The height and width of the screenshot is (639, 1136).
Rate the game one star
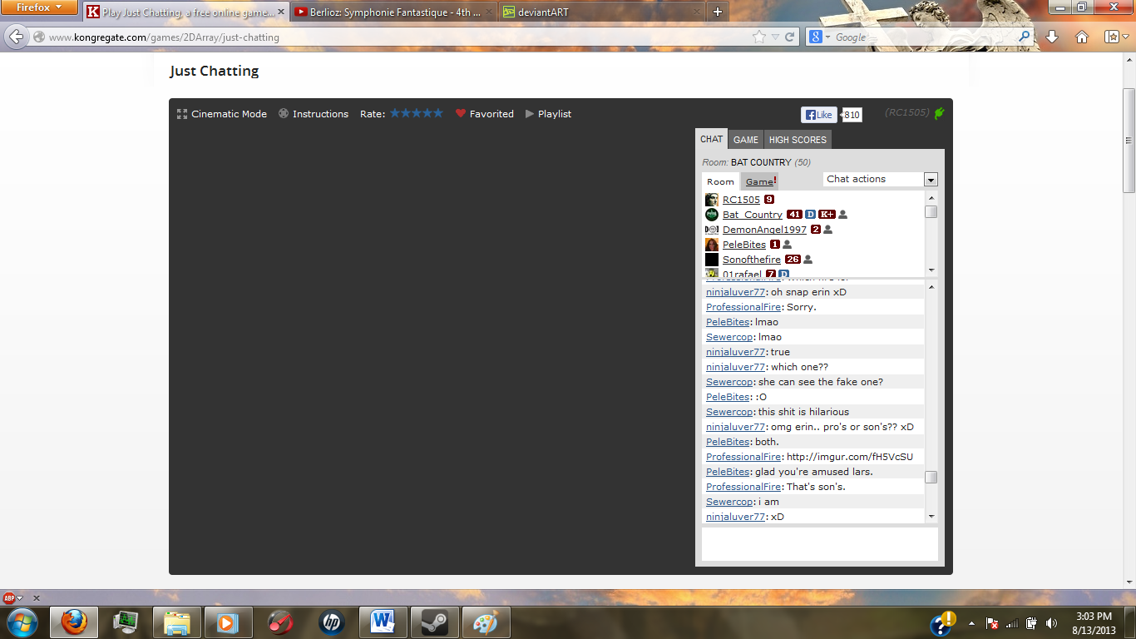pyautogui.click(x=395, y=113)
